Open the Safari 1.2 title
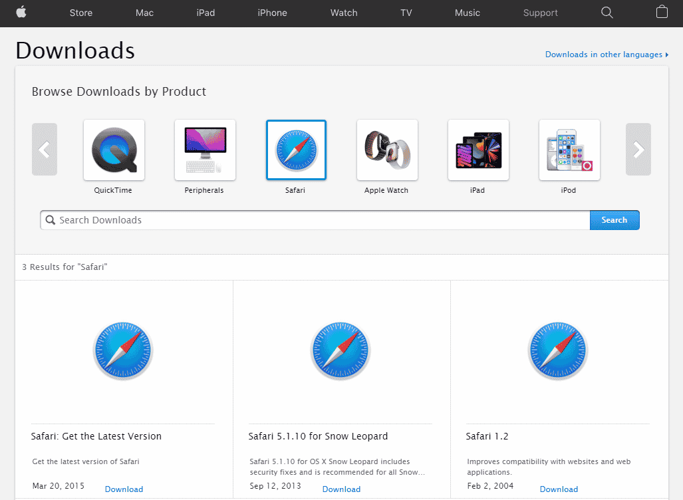Screen dimensions: 683x500 487,436
